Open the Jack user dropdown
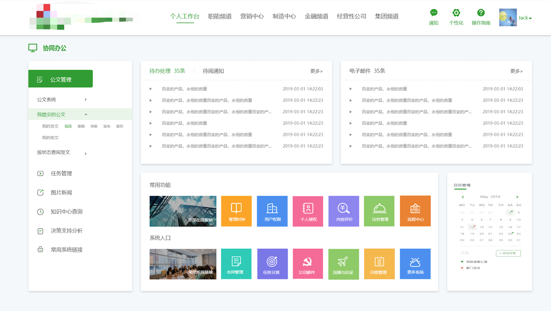This screenshot has height=311, width=551. pyautogui.click(x=525, y=18)
